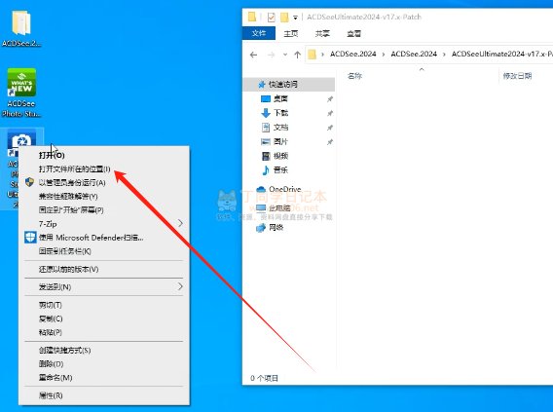Choose 打开(O) in context menu
The width and height of the screenshot is (553, 412).
point(104,155)
